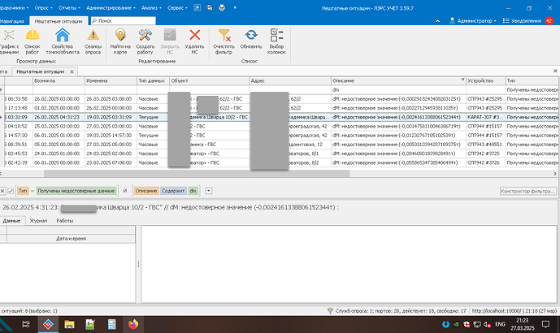Select the Данные tab
Screen dimensions: 560x333
[11, 221]
